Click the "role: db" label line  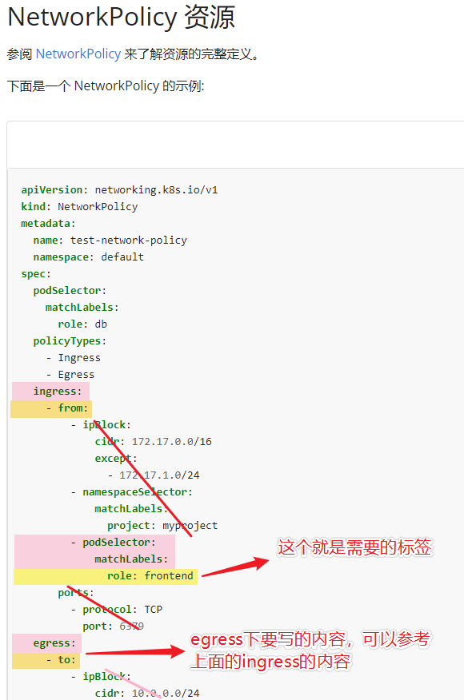click(x=82, y=324)
